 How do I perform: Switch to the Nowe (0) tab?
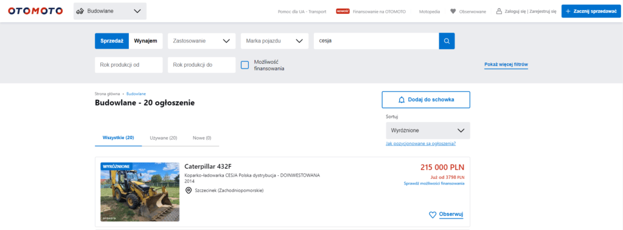coord(202,138)
